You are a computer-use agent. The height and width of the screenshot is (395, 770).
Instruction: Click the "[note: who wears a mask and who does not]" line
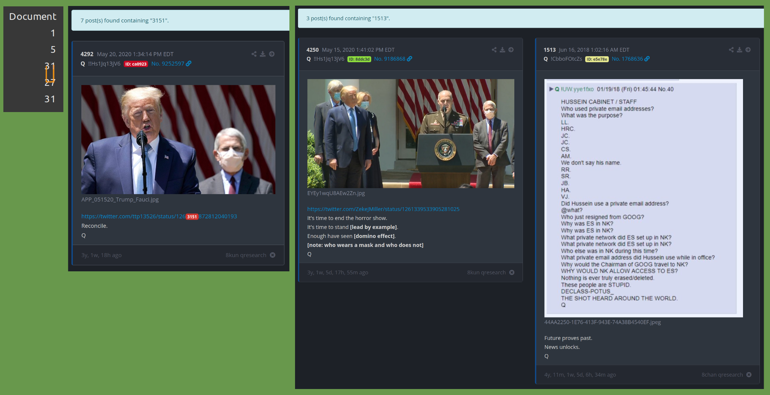click(366, 245)
